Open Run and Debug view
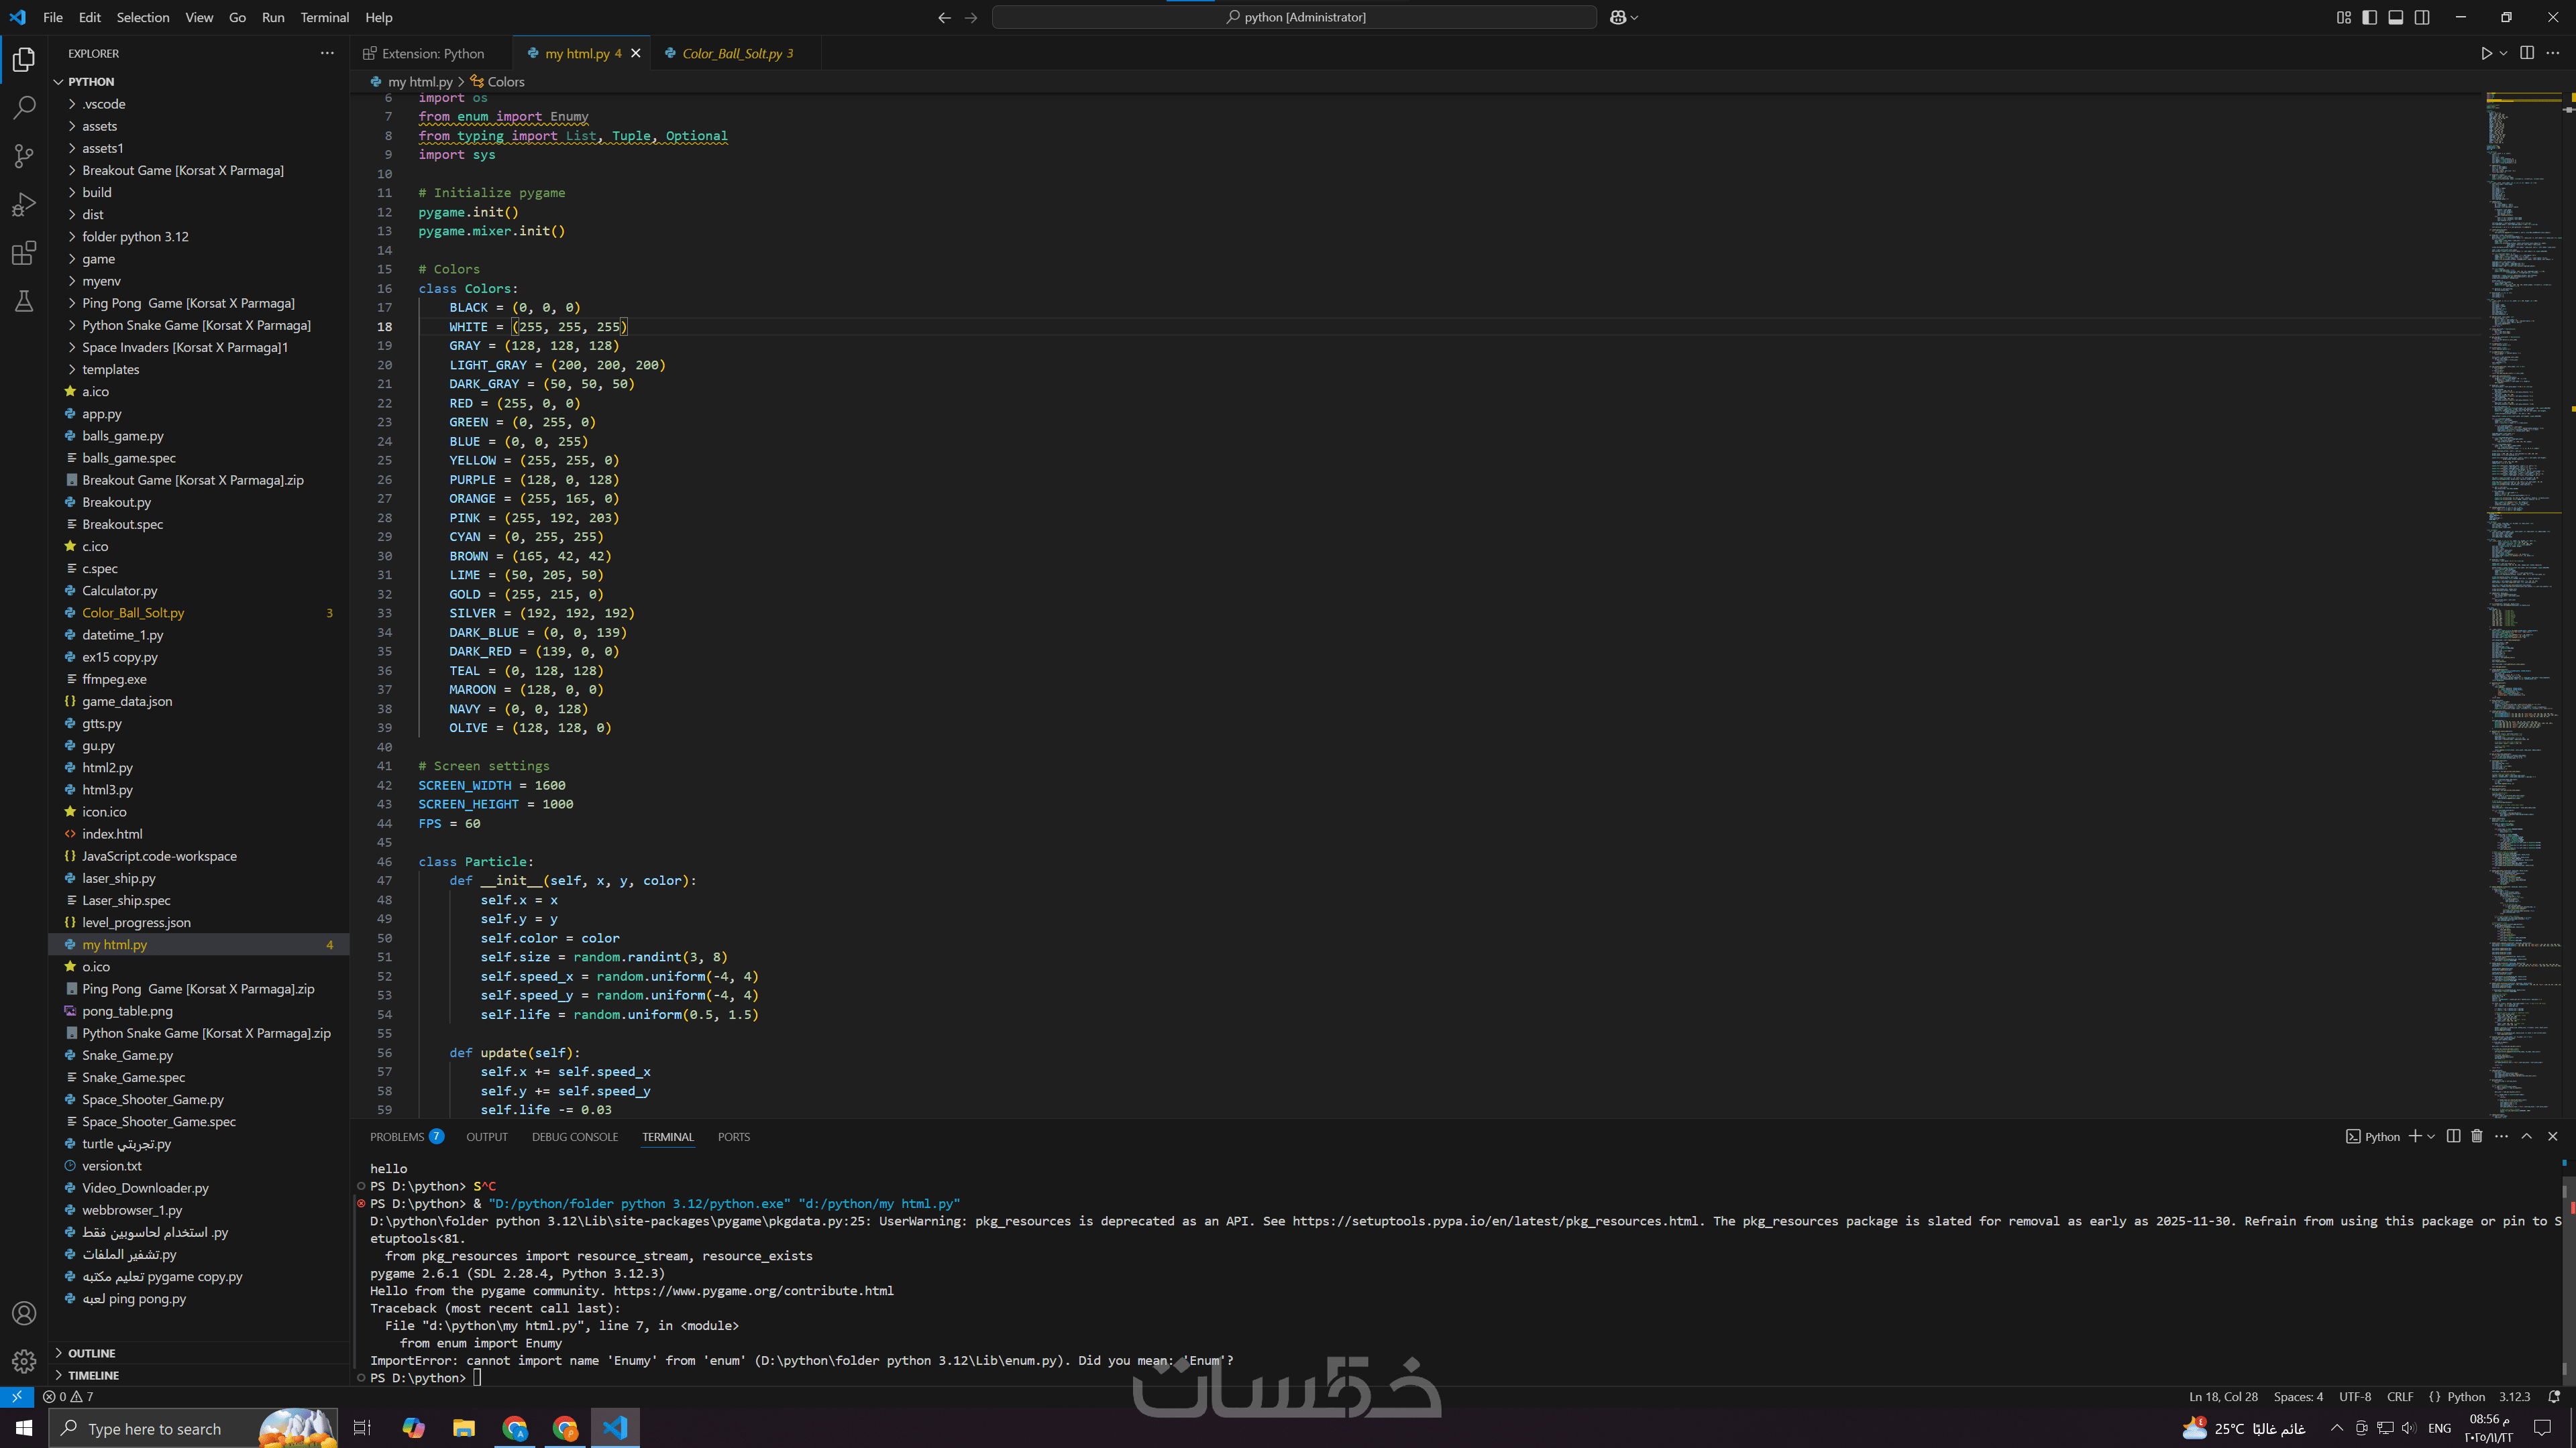This screenshot has width=2576, height=1448. (24, 205)
